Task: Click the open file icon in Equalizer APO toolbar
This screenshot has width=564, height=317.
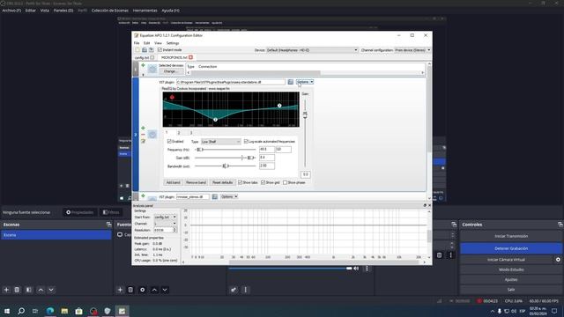Action: point(145,50)
